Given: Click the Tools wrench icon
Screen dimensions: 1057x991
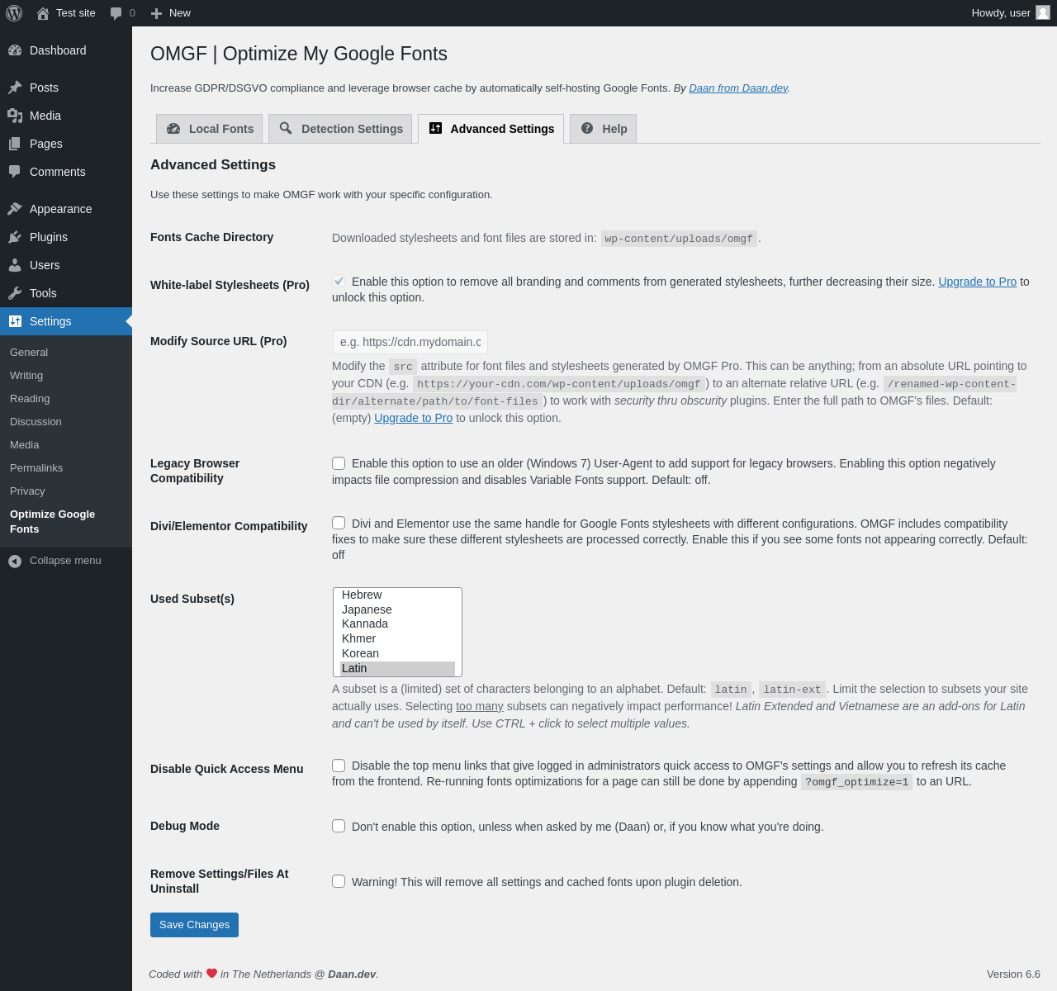Looking at the screenshot, I should click(x=15, y=293).
